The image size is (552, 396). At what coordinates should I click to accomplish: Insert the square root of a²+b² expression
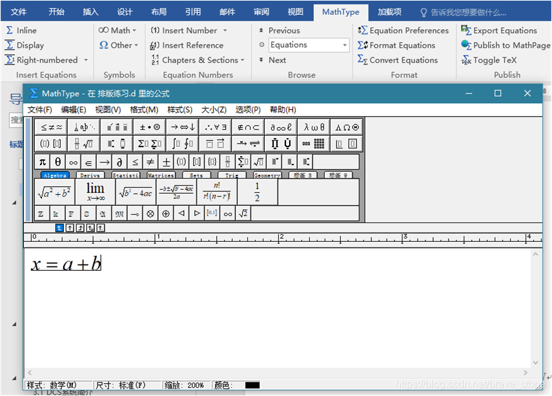55,192
